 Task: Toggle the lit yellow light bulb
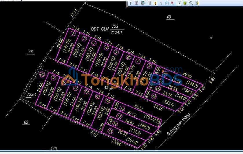[155, 3]
